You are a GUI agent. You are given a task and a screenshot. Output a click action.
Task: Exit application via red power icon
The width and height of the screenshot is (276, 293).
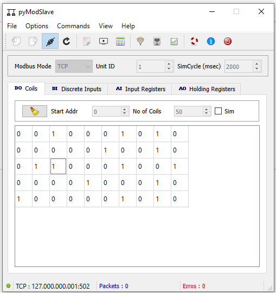coord(228,41)
